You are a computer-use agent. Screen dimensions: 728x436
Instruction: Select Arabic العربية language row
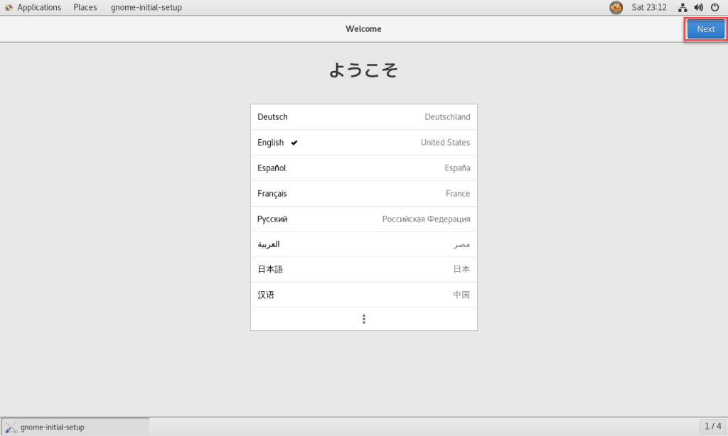(x=363, y=244)
